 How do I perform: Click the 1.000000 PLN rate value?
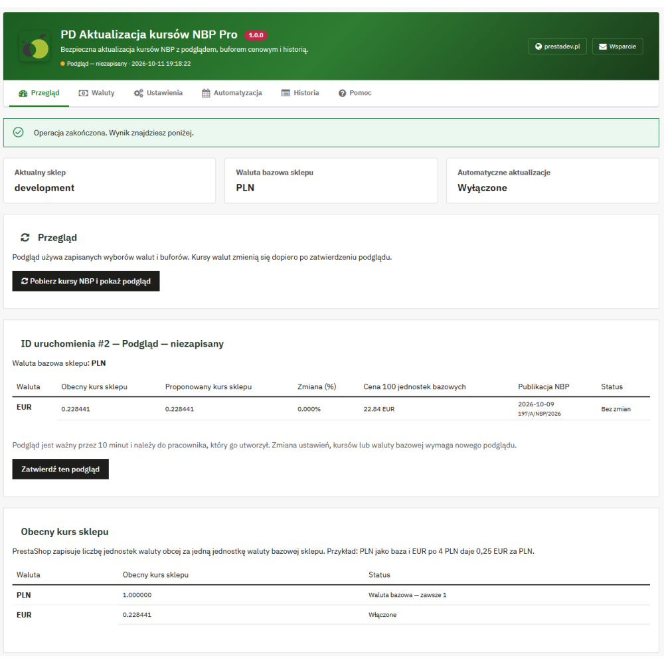point(137,595)
